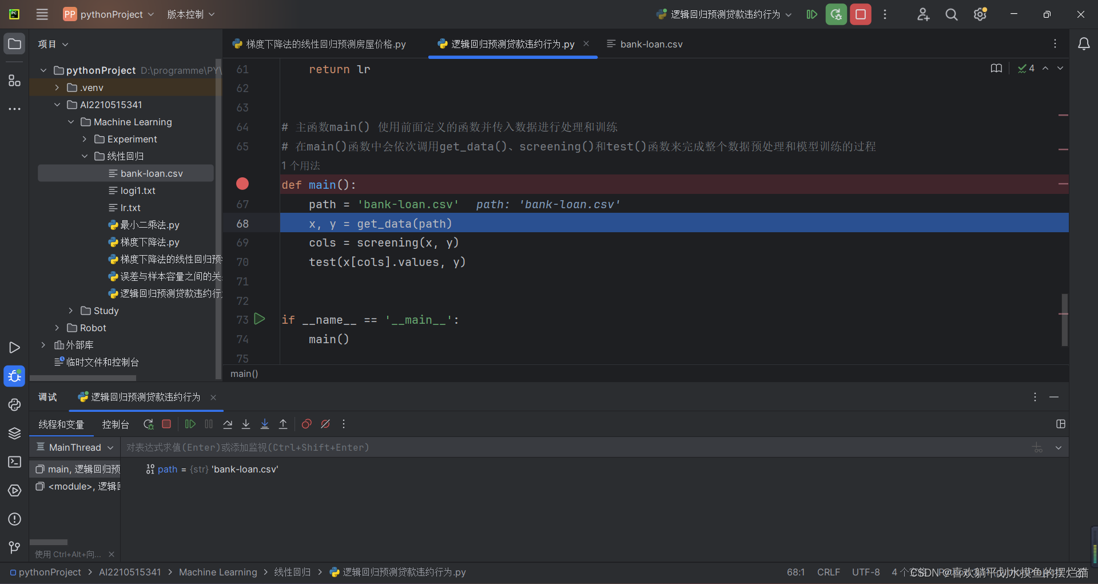The height and width of the screenshot is (584, 1098).
Task: Toggle the Debug tool window bug icon
Action: point(14,376)
